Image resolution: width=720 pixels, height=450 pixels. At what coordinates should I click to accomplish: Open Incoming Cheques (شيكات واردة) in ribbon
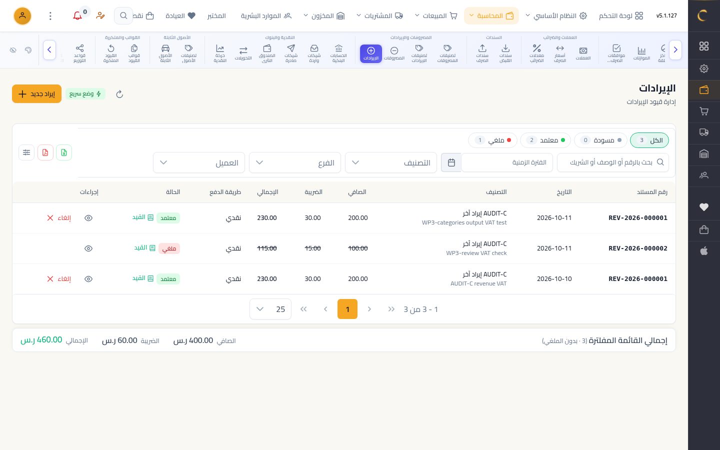coord(314,53)
